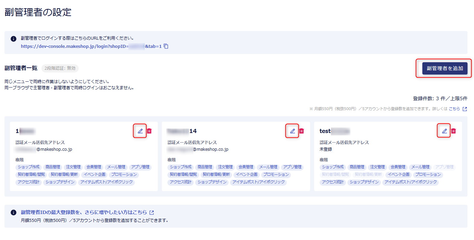This screenshot has height=240, width=474.
Task: Edit the sub-admin whose name starts with "1"
Action: pyautogui.click(x=140, y=131)
